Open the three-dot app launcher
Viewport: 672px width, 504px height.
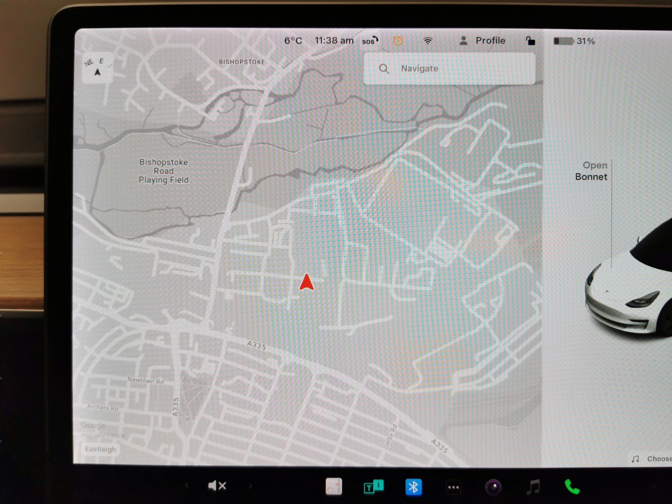(x=453, y=487)
